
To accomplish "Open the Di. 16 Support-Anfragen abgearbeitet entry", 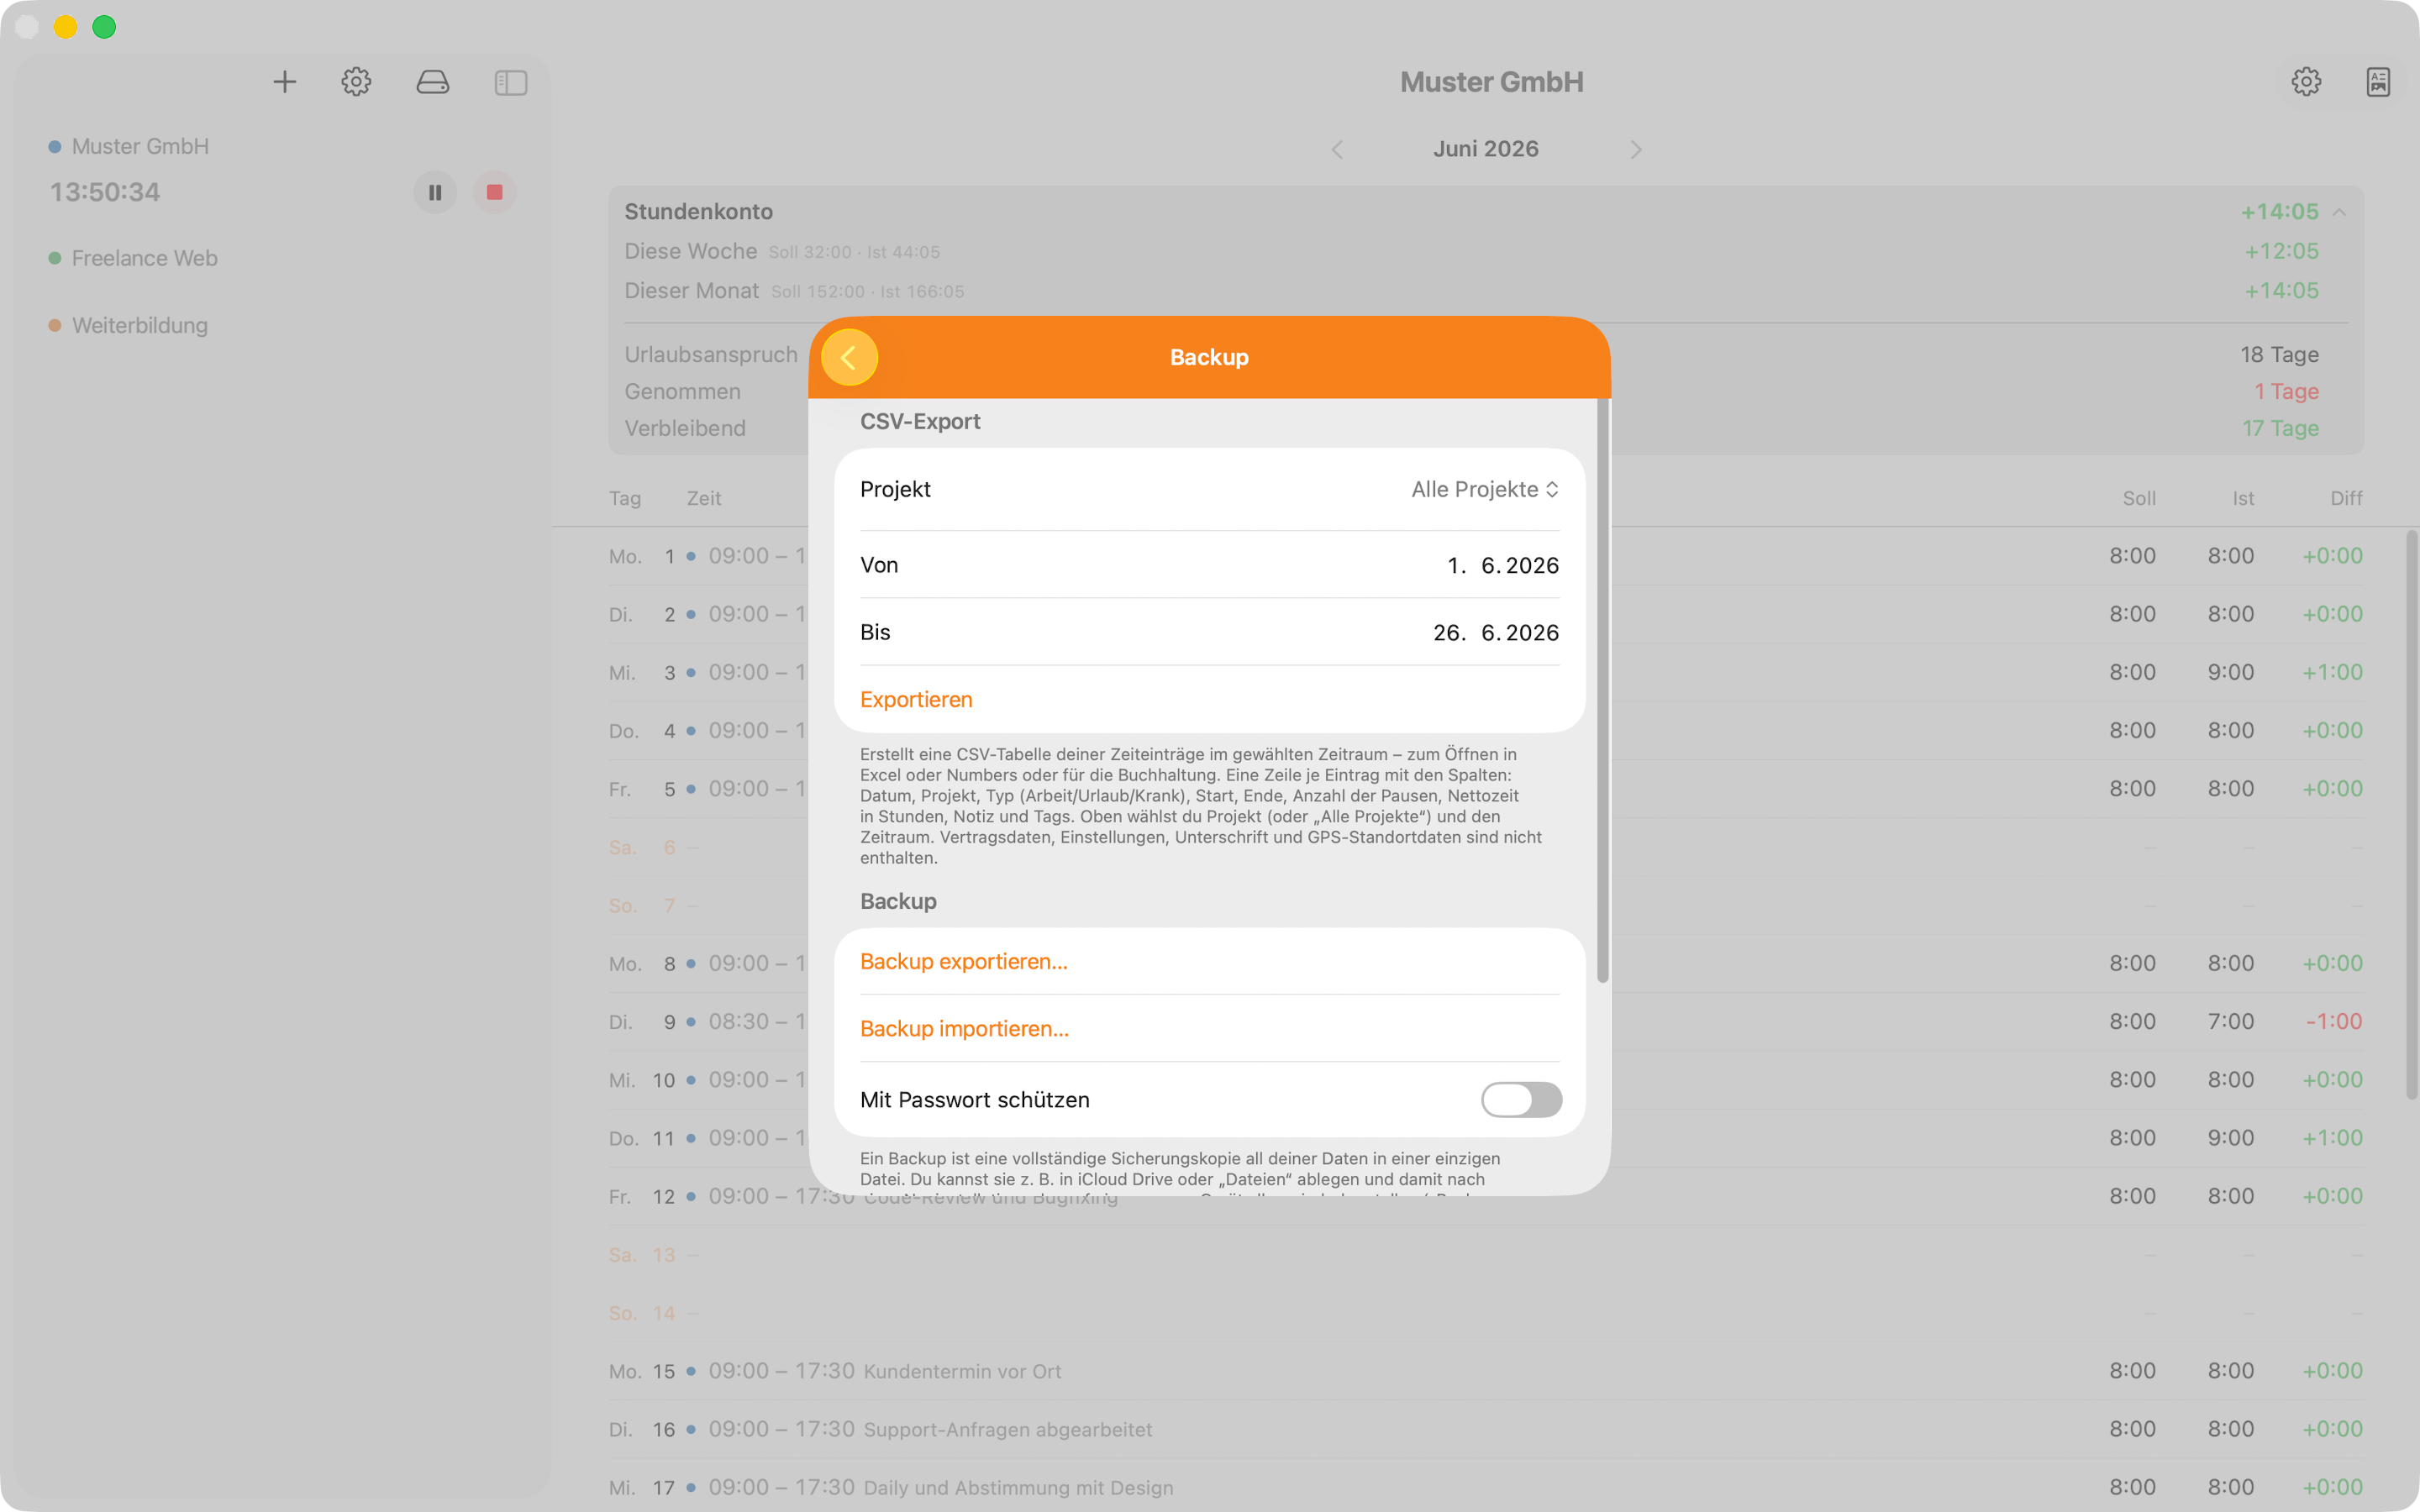I will coord(1486,1429).
